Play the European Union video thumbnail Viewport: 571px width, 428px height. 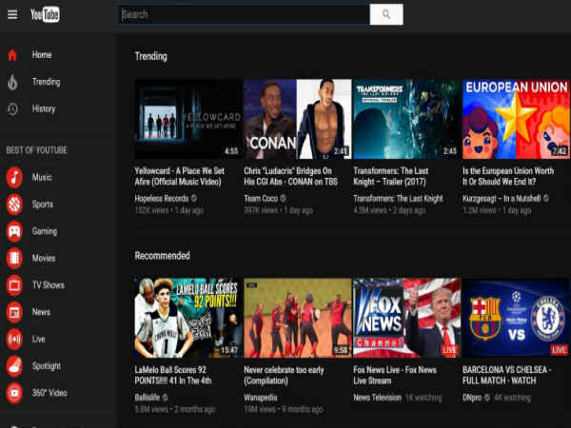(517, 119)
